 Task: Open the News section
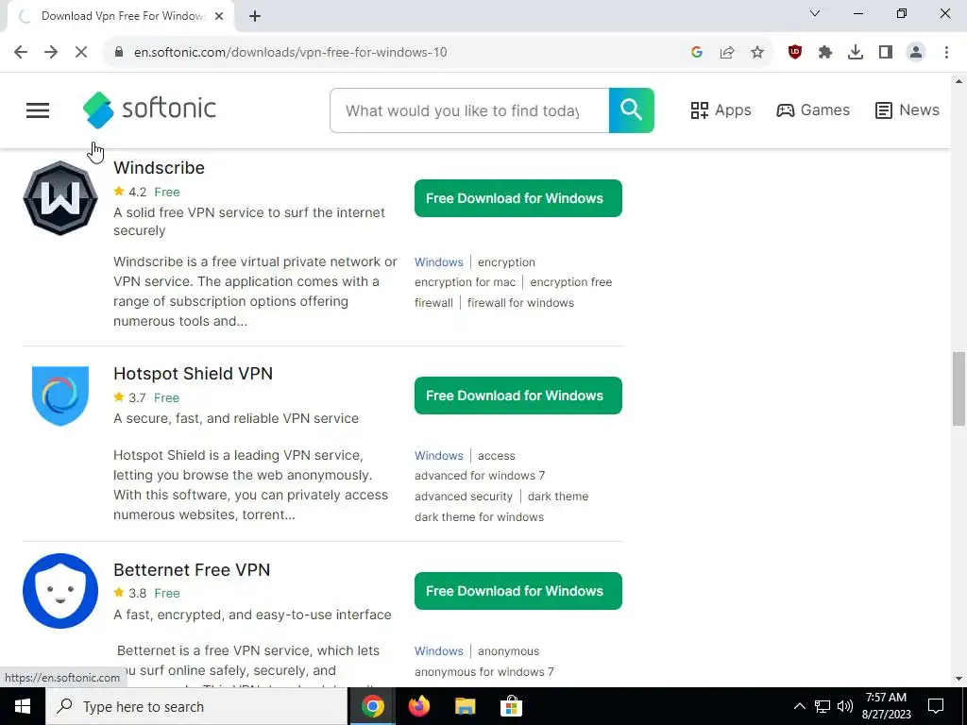908,110
